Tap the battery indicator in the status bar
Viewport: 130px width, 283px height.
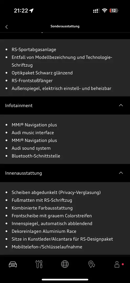[114, 11]
